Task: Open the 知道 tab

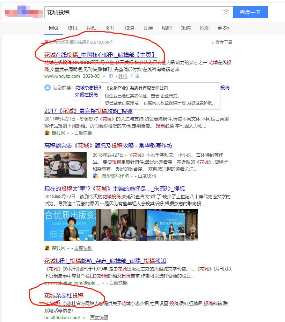Action: [129, 28]
